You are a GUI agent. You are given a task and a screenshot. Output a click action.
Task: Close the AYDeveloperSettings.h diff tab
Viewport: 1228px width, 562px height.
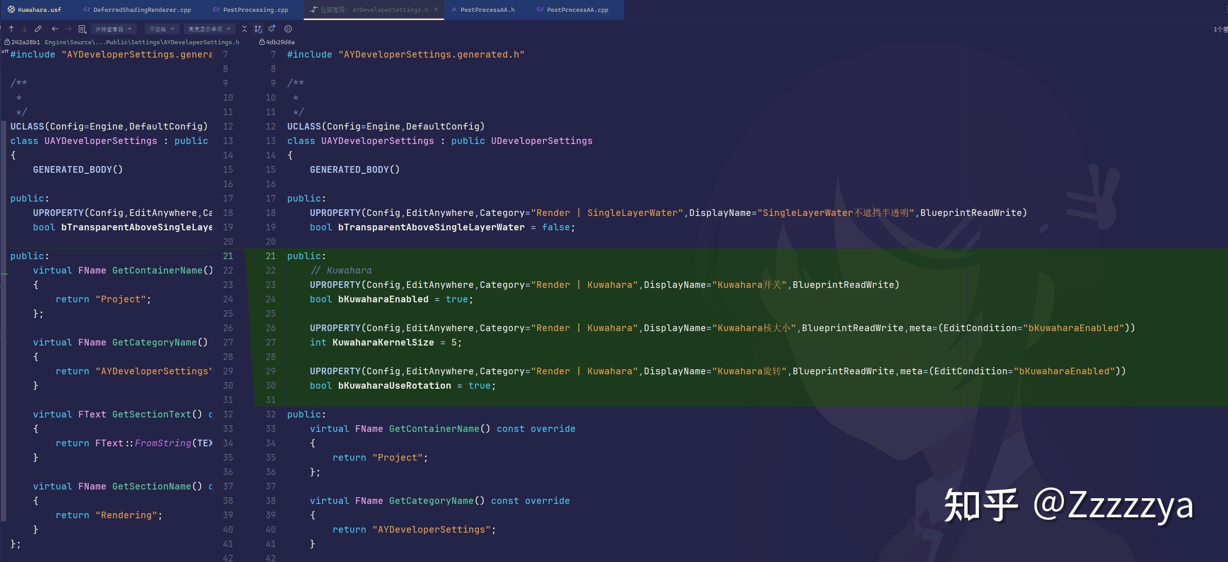(x=436, y=9)
